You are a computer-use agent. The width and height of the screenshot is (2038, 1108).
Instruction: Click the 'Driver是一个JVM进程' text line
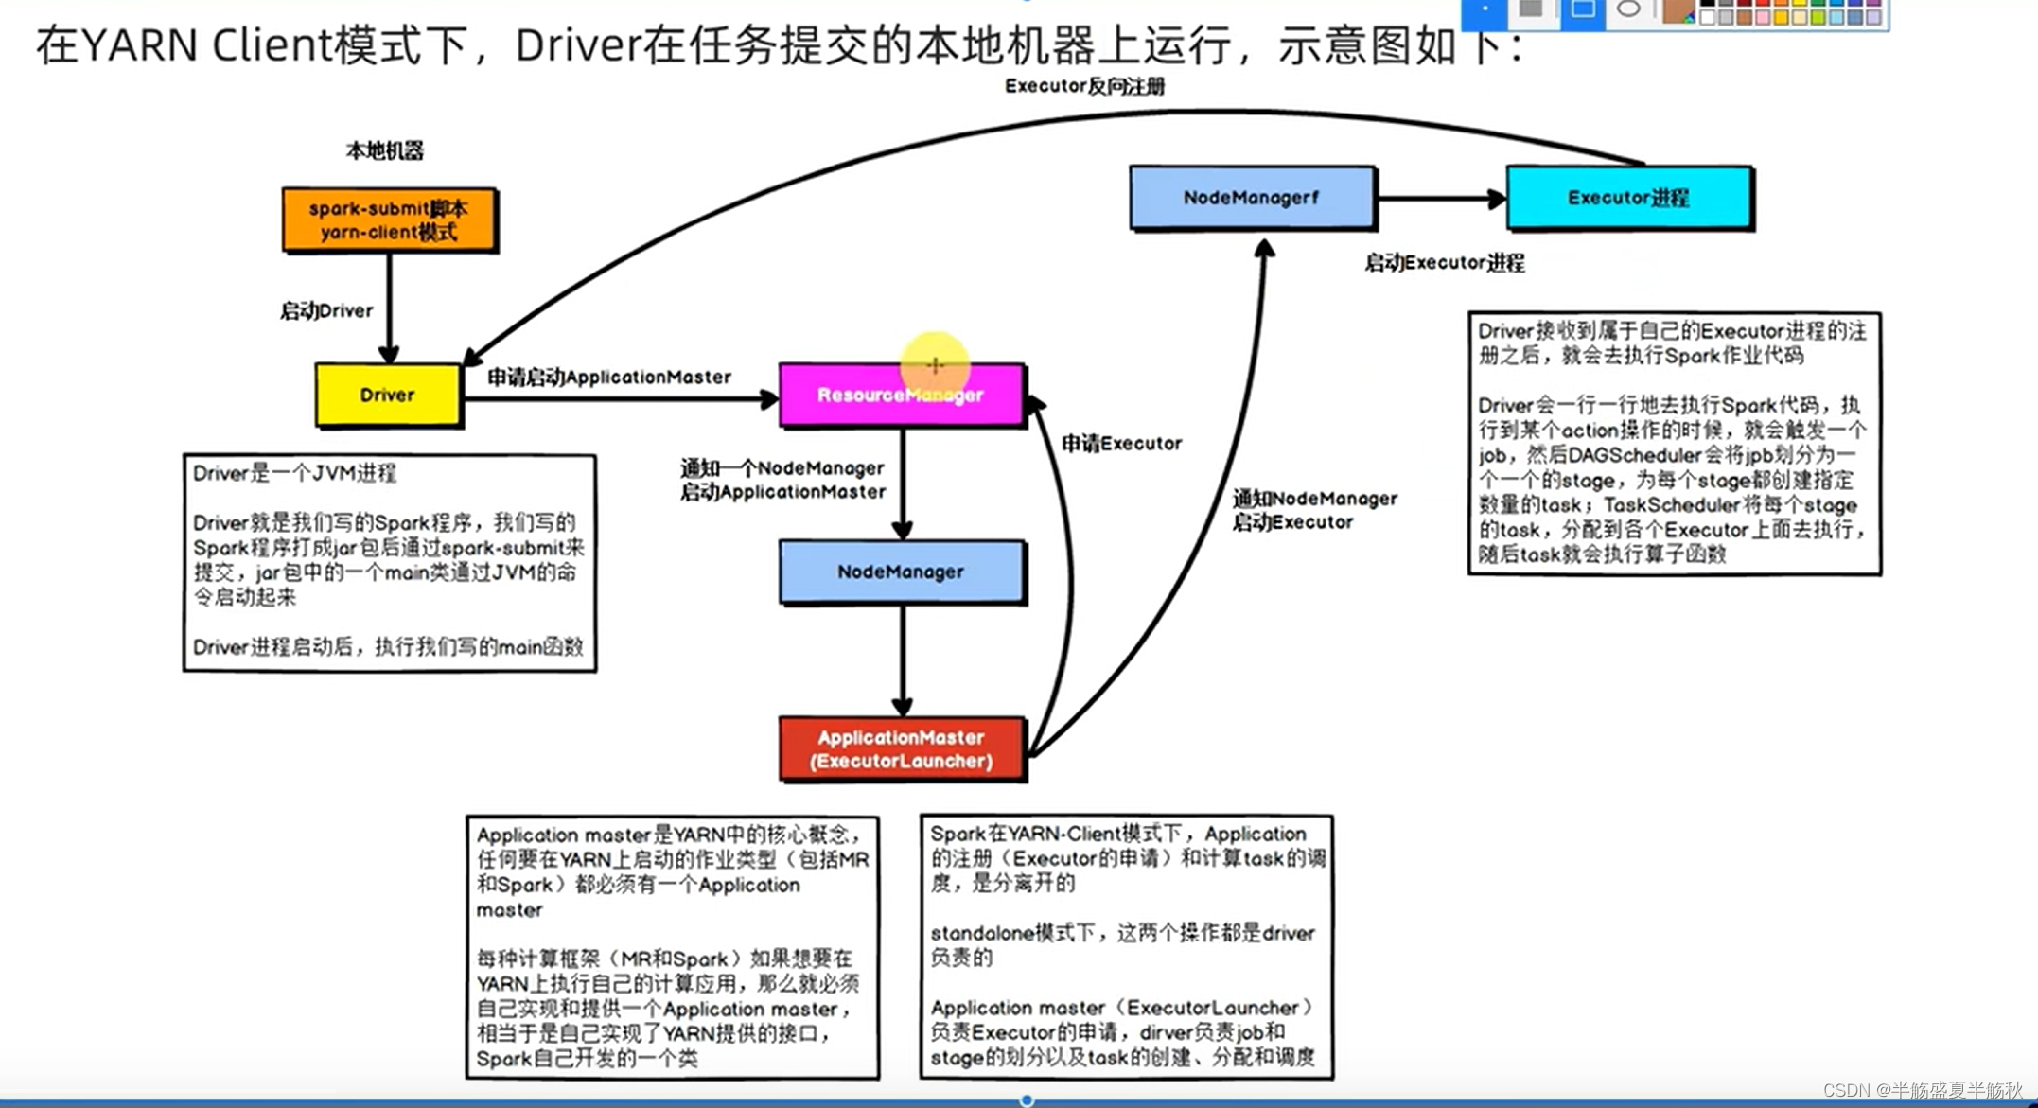pyautogui.click(x=294, y=473)
